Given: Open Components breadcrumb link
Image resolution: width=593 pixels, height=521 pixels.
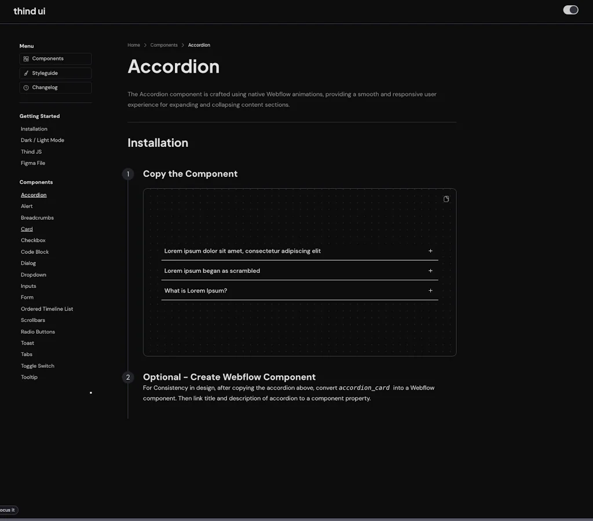Looking at the screenshot, I should pyautogui.click(x=164, y=45).
